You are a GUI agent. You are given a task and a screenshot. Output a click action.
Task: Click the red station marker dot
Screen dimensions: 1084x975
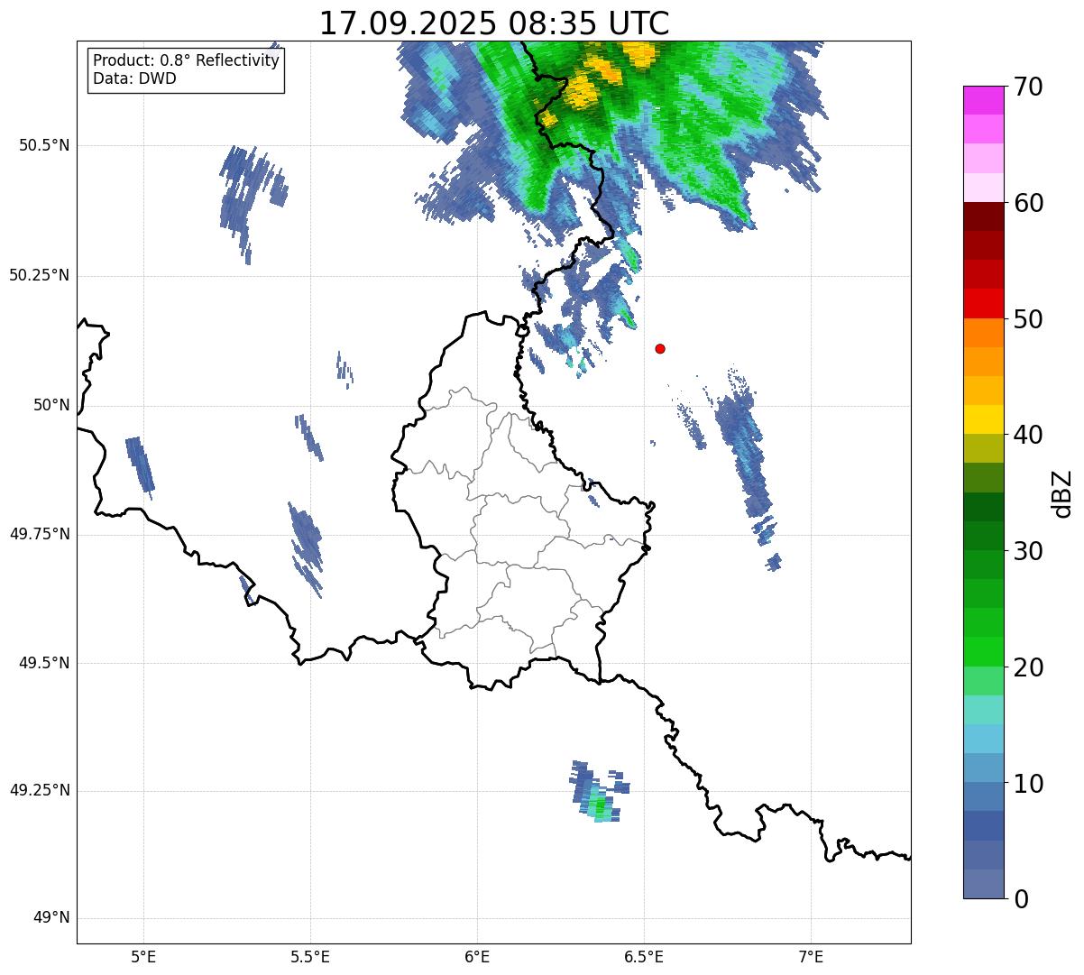(660, 348)
